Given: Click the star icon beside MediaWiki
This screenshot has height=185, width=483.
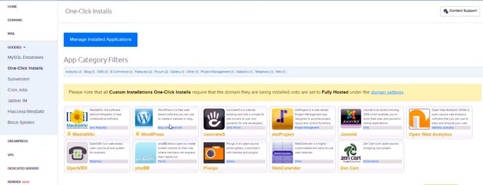Looking at the screenshot, I should pyautogui.click(x=69, y=134).
